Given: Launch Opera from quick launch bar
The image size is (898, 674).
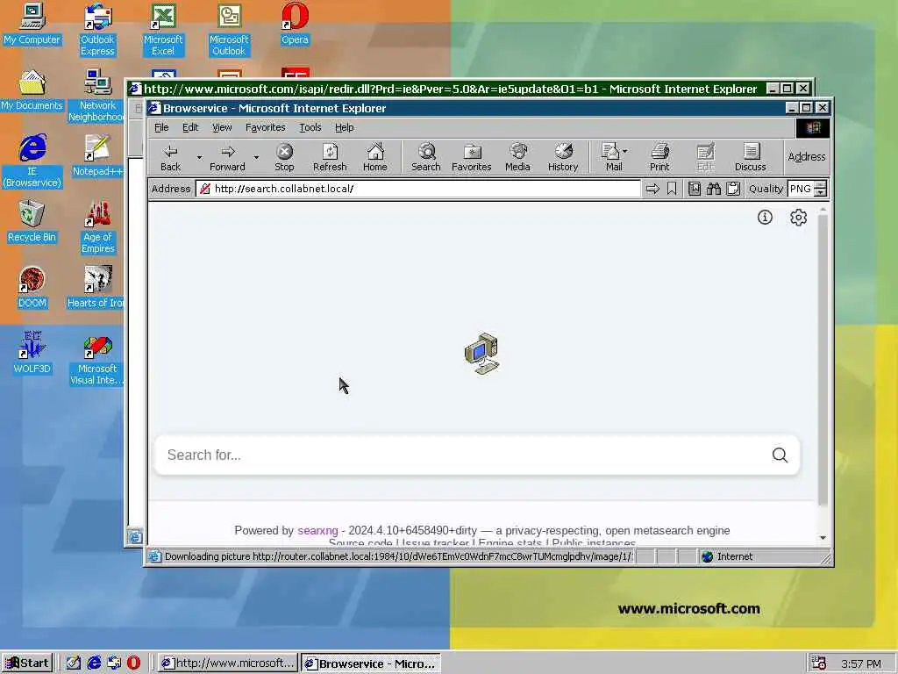Looking at the screenshot, I should pos(133,663).
